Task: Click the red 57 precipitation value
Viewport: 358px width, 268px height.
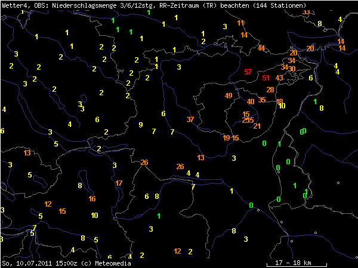Action: tap(248, 72)
